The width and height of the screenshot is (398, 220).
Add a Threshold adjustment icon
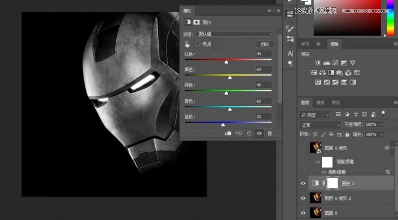click(x=335, y=82)
